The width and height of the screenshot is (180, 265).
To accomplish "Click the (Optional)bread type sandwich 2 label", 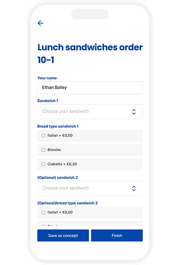I will (x=67, y=203).
